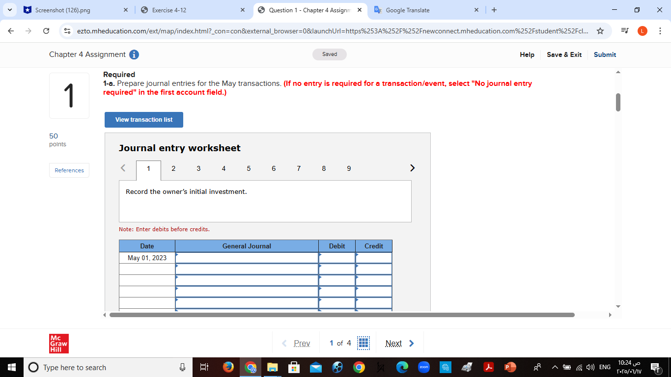Open the tab search chevron in Chrome
Image resolution: width=671 pixels, height=377 pixels.
coord(10,10)
